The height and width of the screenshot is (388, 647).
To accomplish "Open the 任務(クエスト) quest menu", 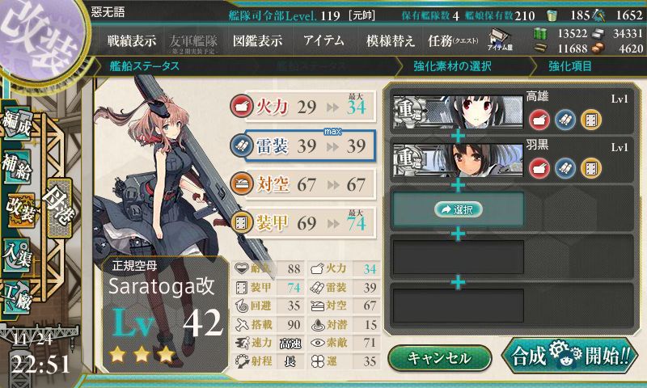I will coord(453,40).
